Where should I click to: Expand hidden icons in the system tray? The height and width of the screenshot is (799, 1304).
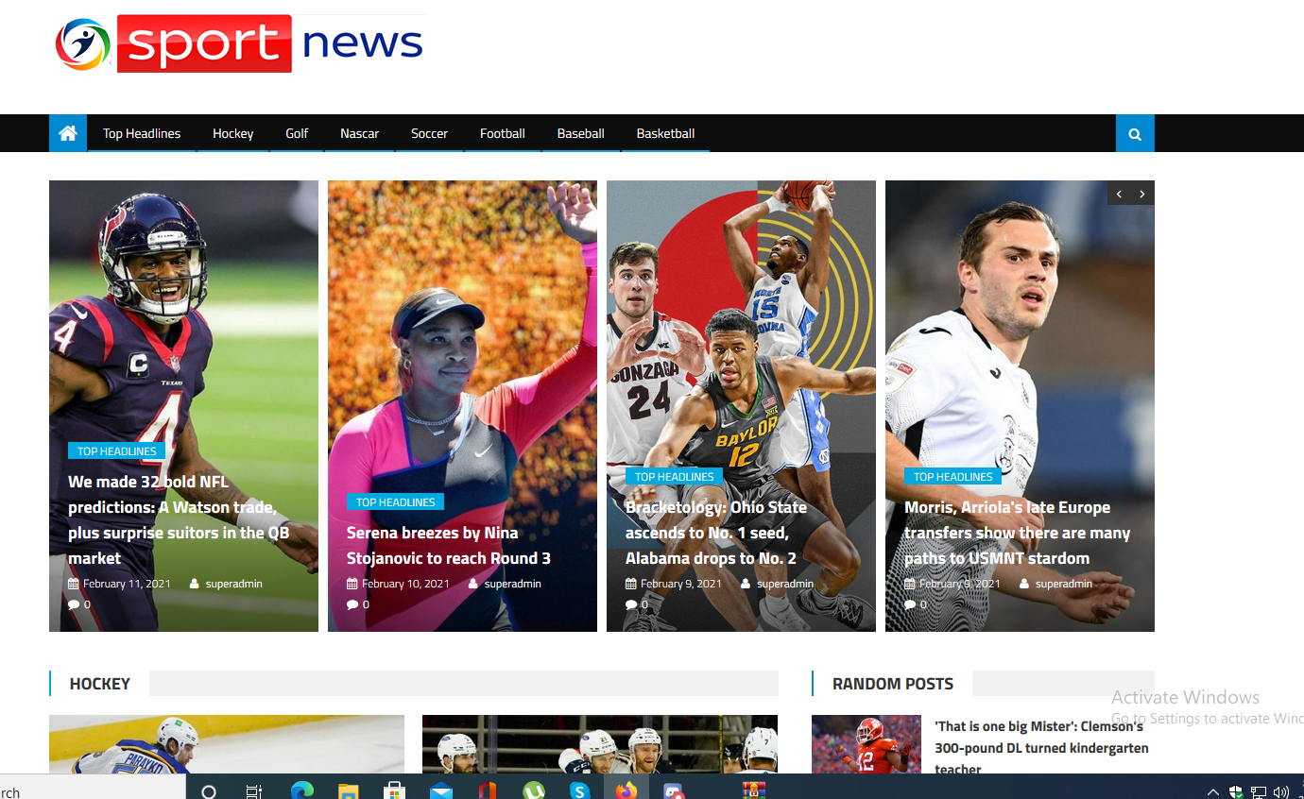[1212, 791]
